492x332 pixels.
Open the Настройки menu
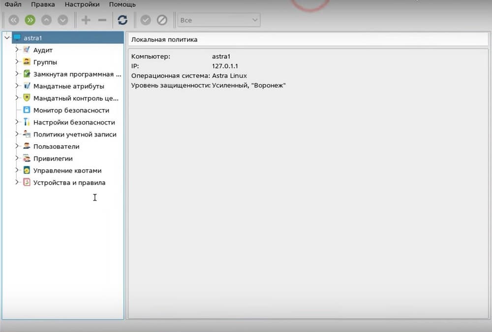(x=82, y=4)
